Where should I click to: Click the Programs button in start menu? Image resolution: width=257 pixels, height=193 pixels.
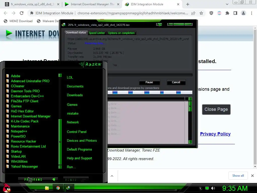tap(38, 179)
